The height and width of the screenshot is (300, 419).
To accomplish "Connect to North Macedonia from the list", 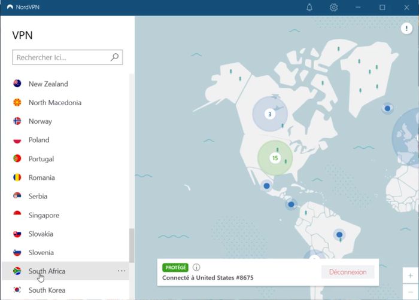I will (x=65, y=102).
